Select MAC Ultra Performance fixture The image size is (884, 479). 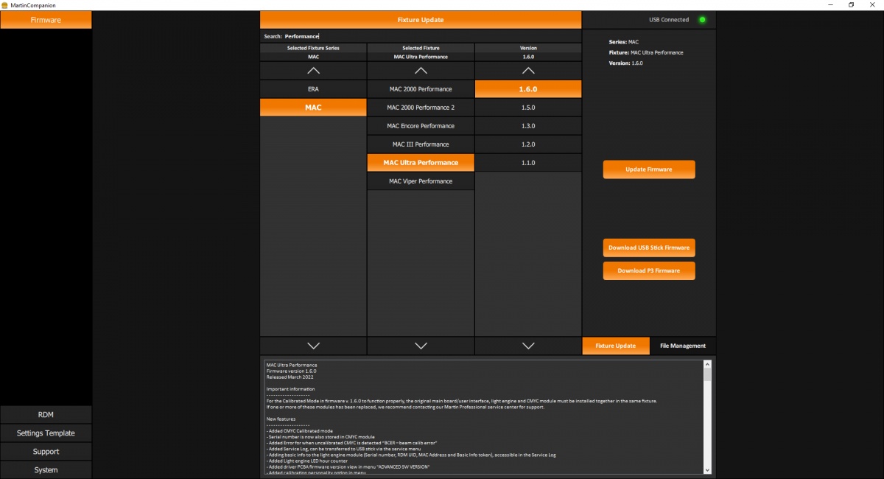coord(421,163)
